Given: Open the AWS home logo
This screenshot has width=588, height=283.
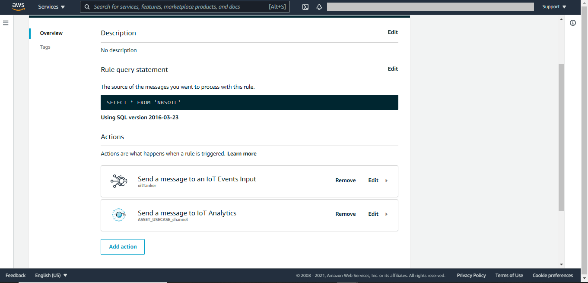Looking at the screenshot, I should point(19,6).
